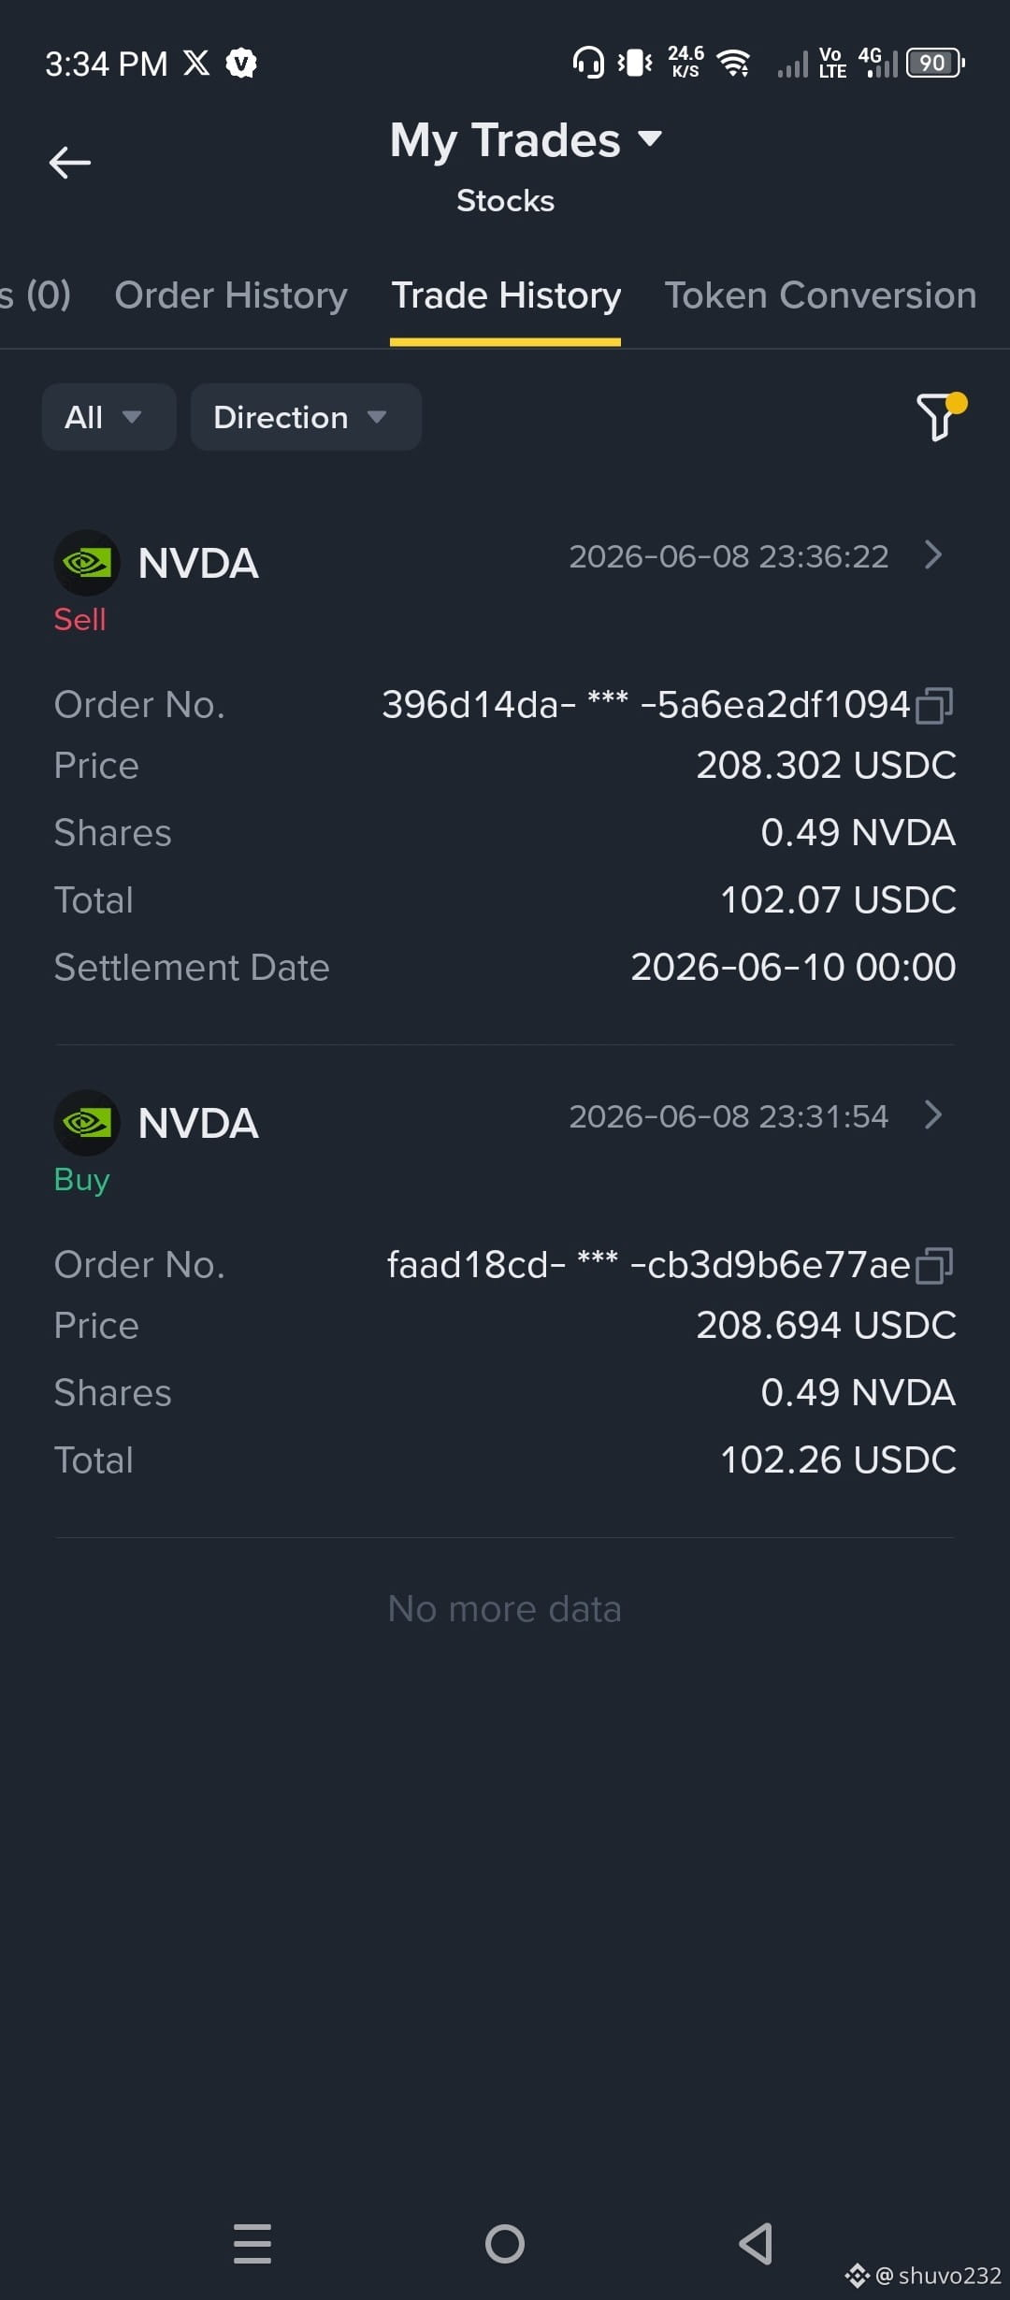Image resolution: width=1010 pixels, height=2300 pixels.
Task: Copy the faad18cd order number
Action: pyautogui.click(x=934, y=1265)
